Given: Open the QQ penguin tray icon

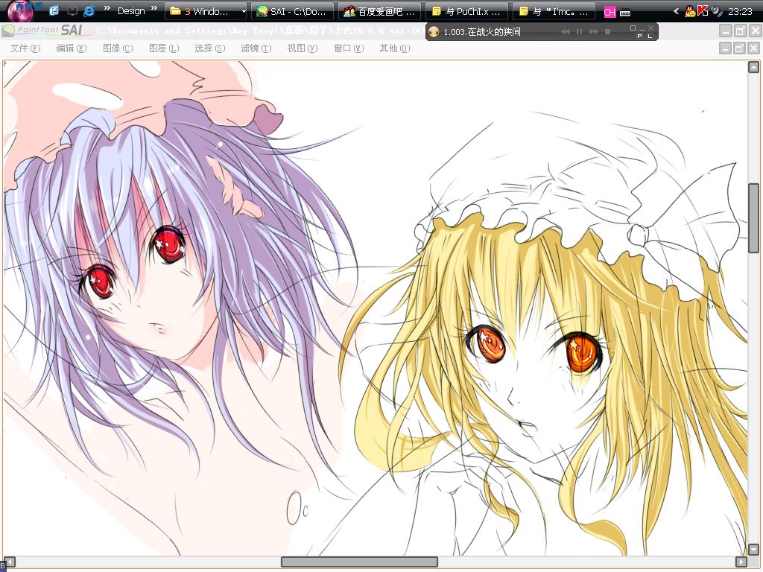Looking at the screenshot, I should [689, 12].
